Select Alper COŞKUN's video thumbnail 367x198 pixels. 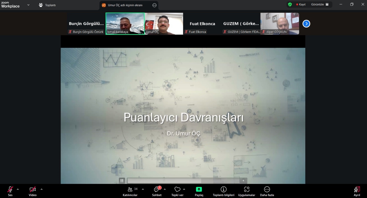point(280,24)
